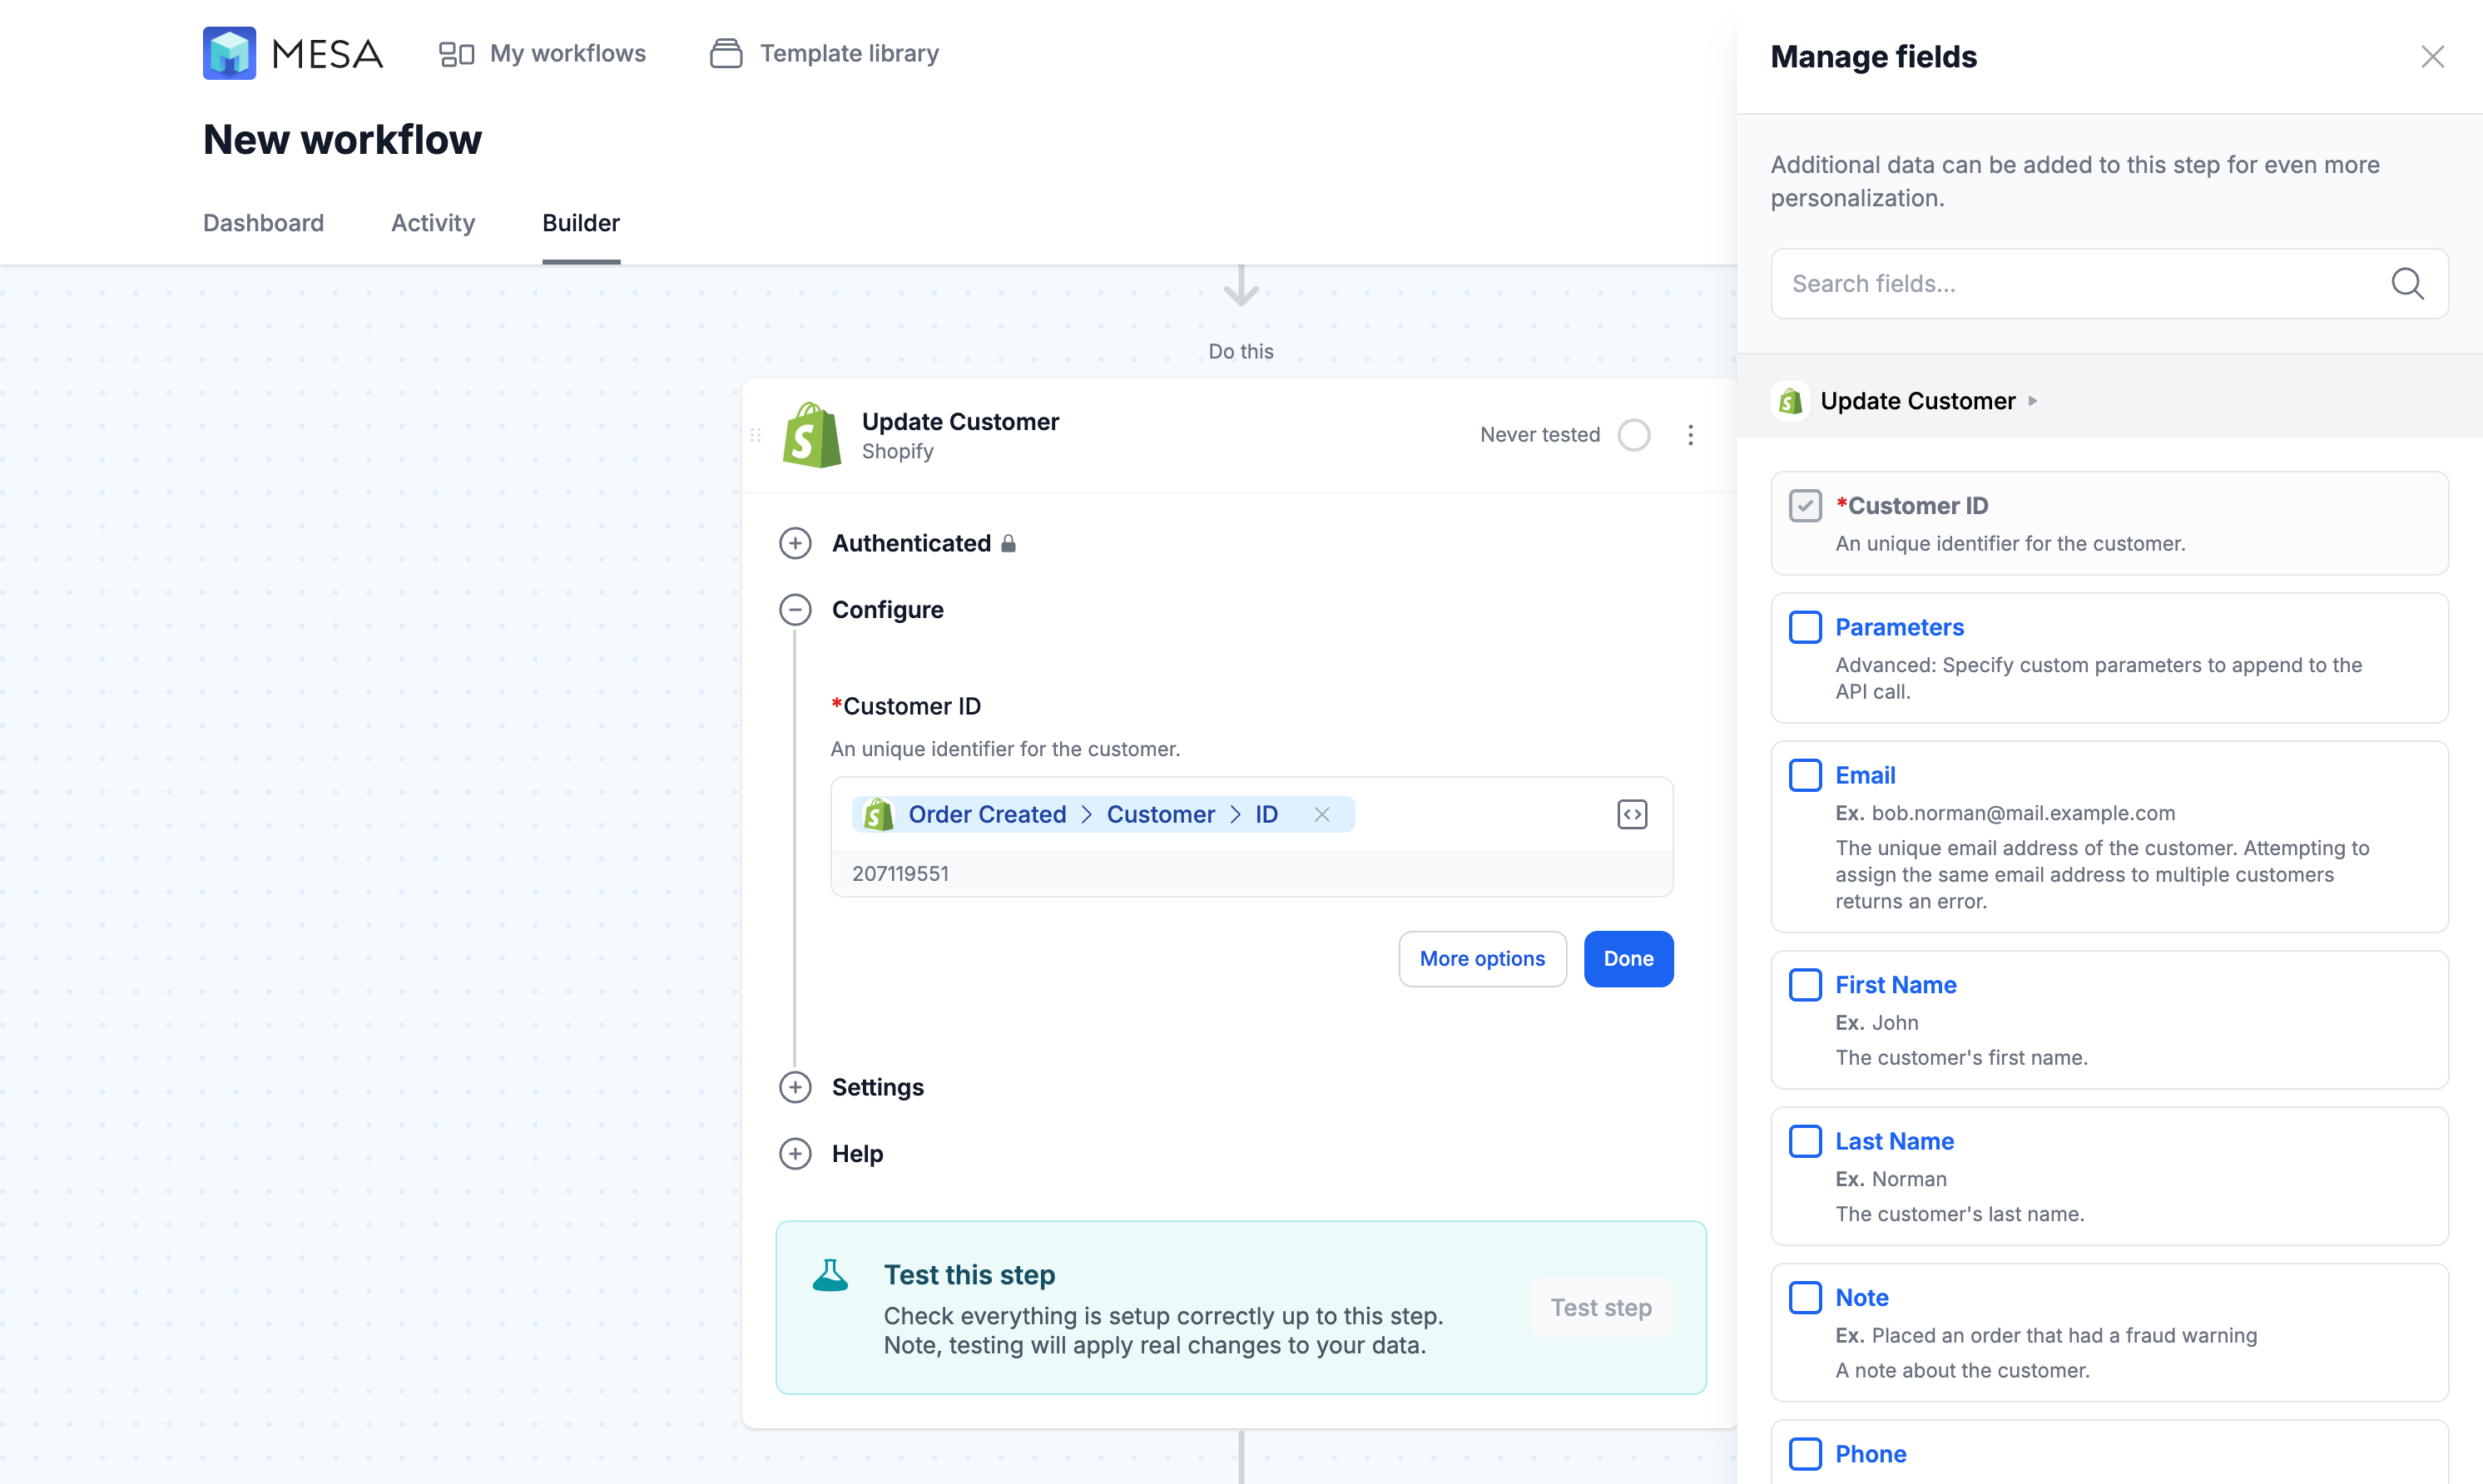Select the Builder tab
The width and height of the screenshot is (2483, 1484).
point(581,223)
